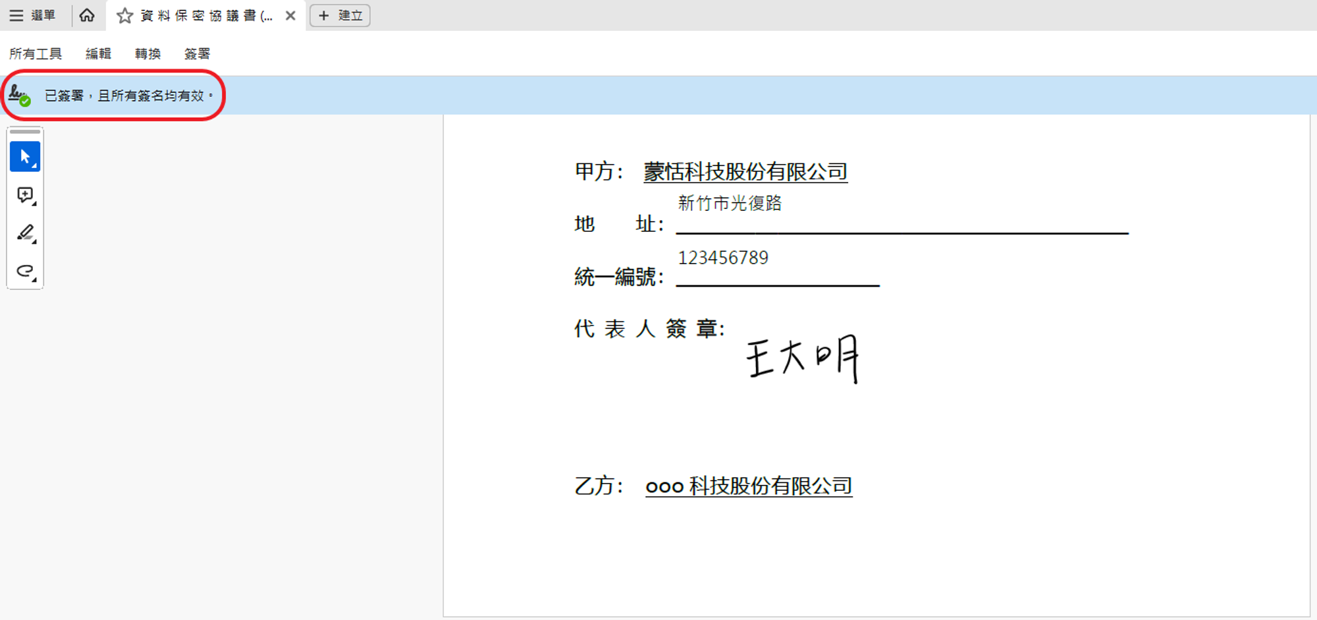This screenshot has height=620, width=1317.
Task: Click the signature validity status icon
Action: [x=20, y=96]
